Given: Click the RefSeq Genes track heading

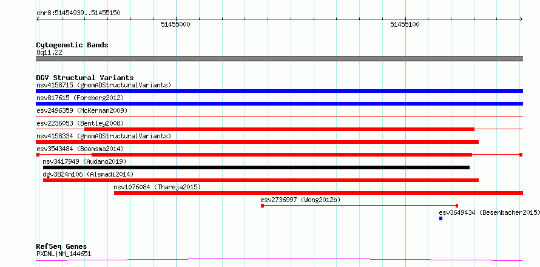Looking at the screenshot, I should pyautogui.click(x=61, y=247).
